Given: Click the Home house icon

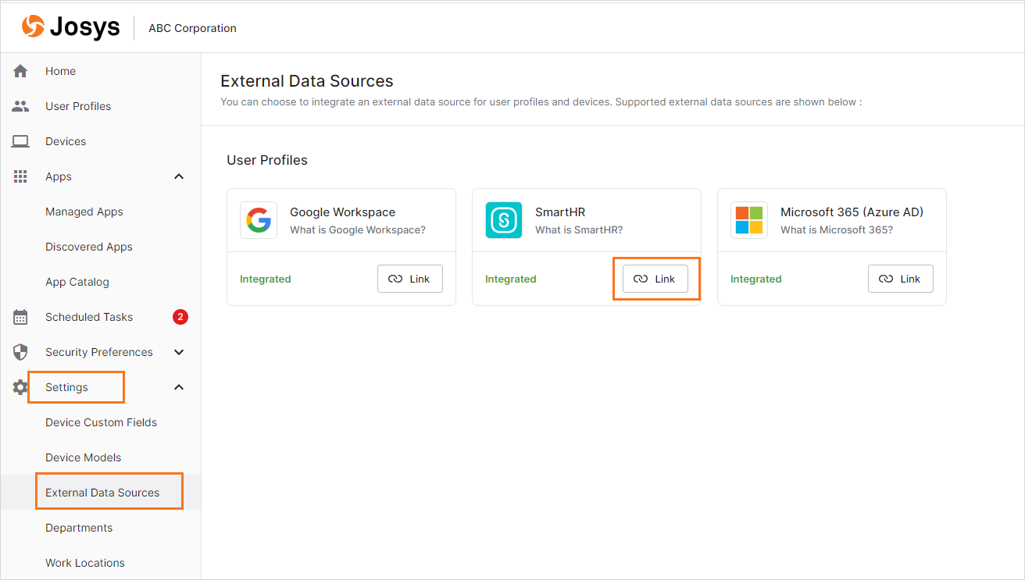Looking at the screenshot, I should coord(20,71).
